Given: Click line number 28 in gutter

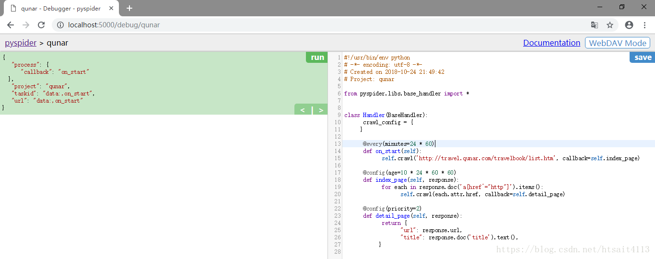Looking at the screenshot, I should 338,252.
